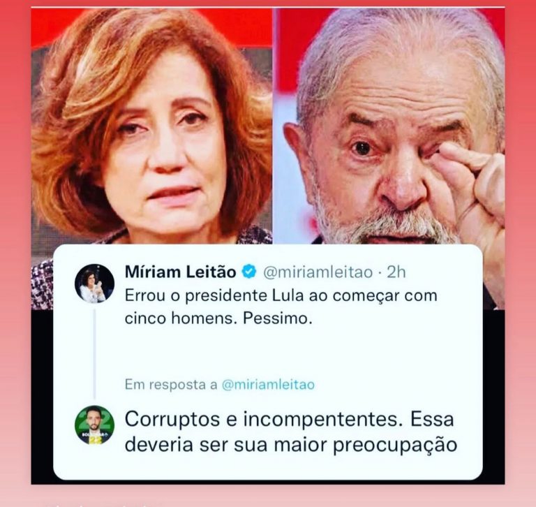The height and width of the screenshot is (507, 536).
Task: Open the reply starting Corruptos e incompententes
Action: [x=291, y=432]
